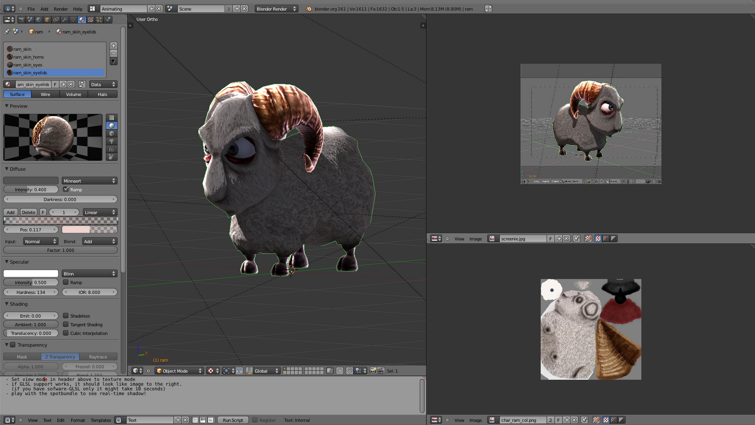Pin the material properties context
Viewport: 755px width, 425px height.
click(6, 32)
